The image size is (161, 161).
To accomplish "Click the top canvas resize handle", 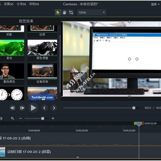I will click(x=129, y=22).
